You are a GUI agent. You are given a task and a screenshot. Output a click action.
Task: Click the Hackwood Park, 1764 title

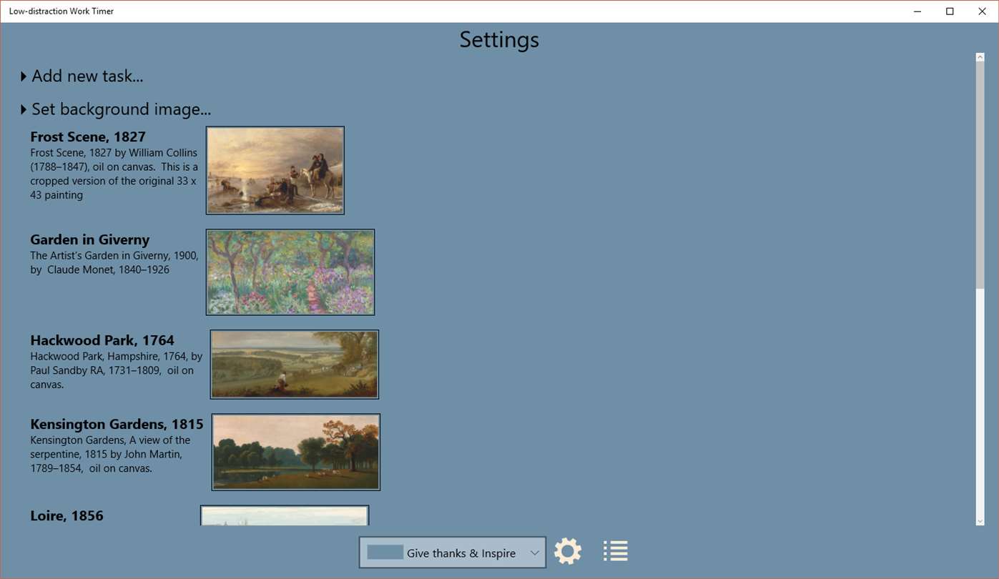pyautogui.click(x=102, y=340)
